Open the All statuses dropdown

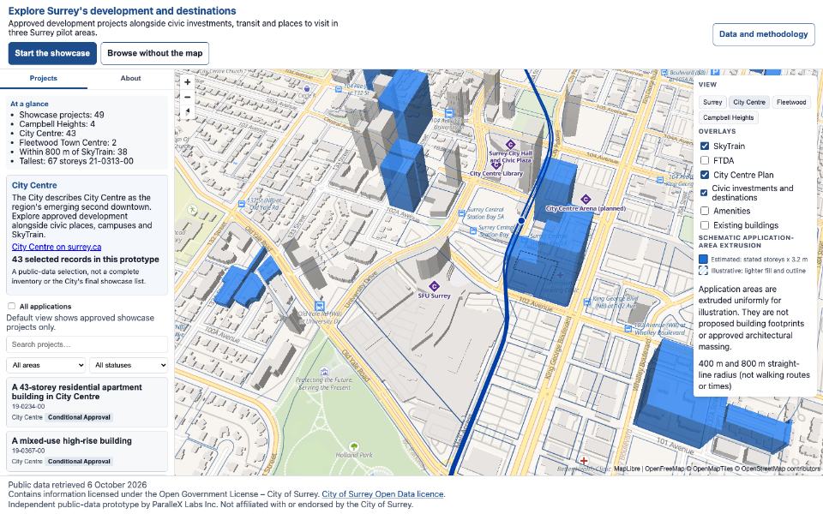pos(129,365)
